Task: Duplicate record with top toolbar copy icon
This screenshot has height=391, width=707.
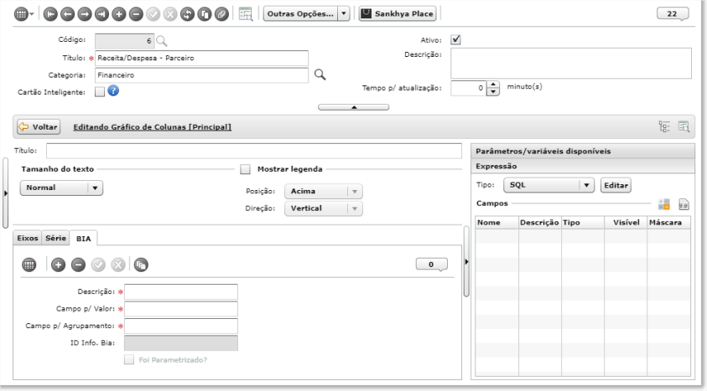Action: click(205, 14)
